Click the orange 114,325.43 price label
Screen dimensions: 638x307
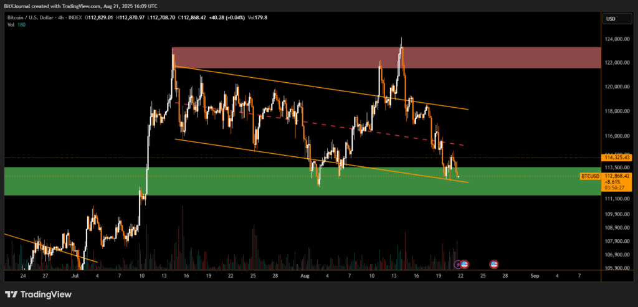tap(617, 158)
